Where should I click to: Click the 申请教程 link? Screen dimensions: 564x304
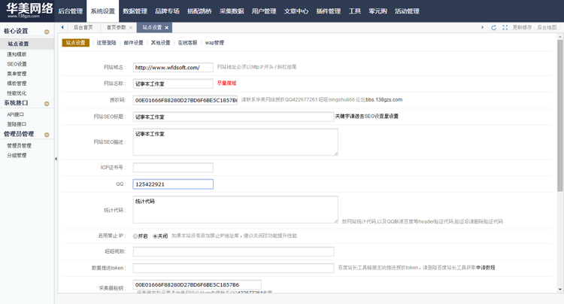coord(485,268)
